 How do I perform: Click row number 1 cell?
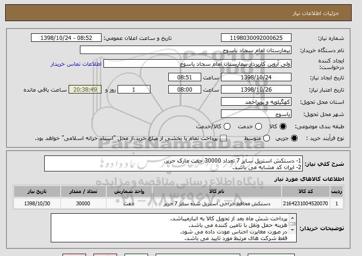point(337,203)
